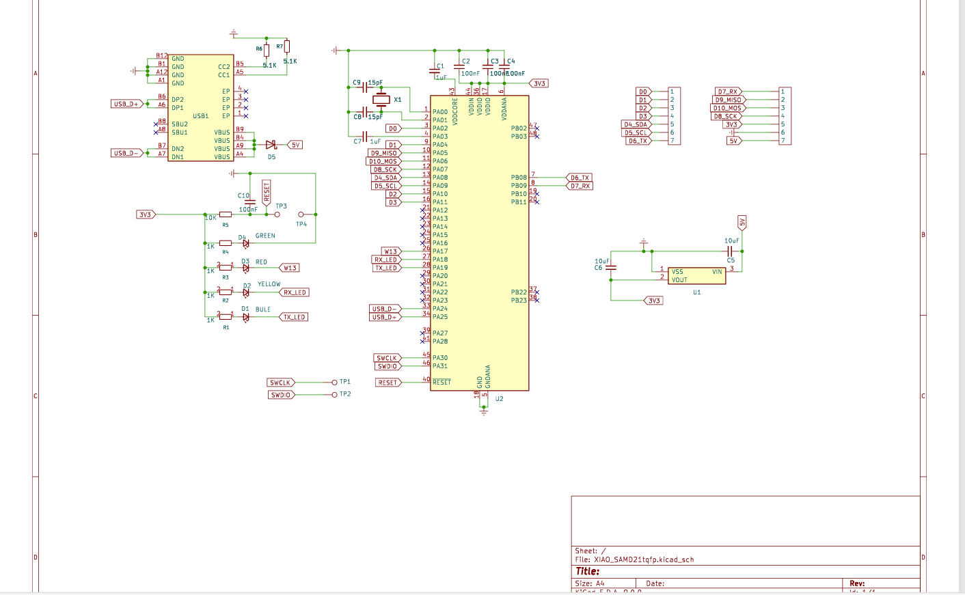Screen dimensions: 965x595
Task: Select the D9_MISO label at PA05
Action: pos(384,153)
